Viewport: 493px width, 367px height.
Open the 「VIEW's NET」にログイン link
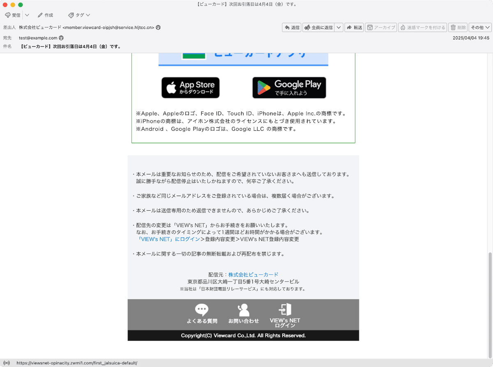(x=169, y=239)
